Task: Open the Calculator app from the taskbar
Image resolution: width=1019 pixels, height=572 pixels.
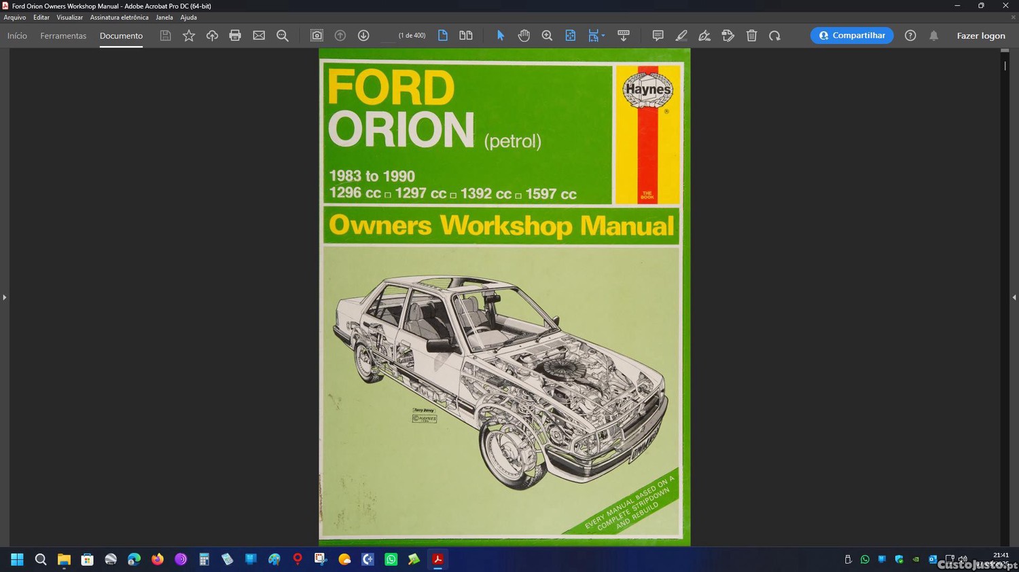Action: [204, 559]
